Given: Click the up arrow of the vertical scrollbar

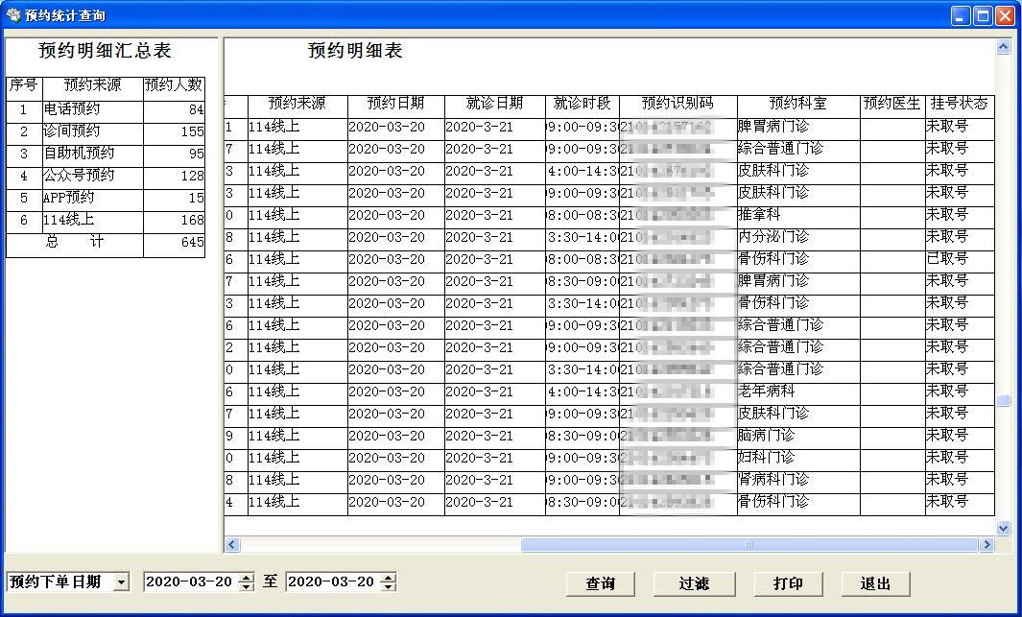Looking at the screenshot, I should 1004,44.
